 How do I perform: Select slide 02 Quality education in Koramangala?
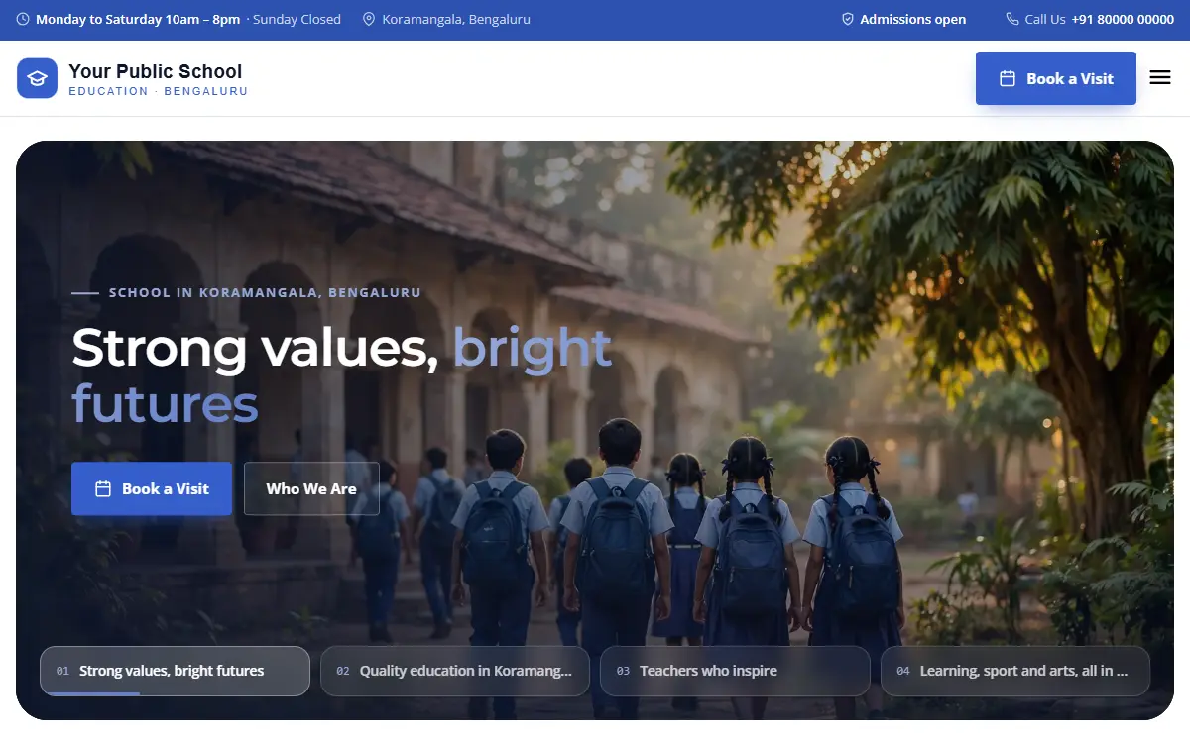(455, 672)
